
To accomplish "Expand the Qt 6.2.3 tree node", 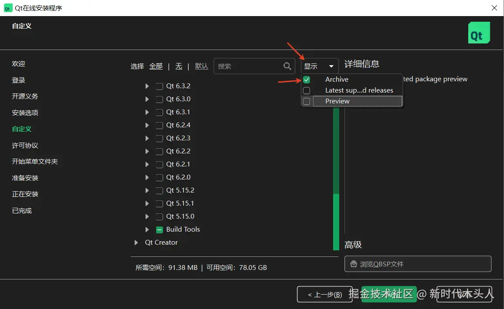I will click(x=147, y=138).
